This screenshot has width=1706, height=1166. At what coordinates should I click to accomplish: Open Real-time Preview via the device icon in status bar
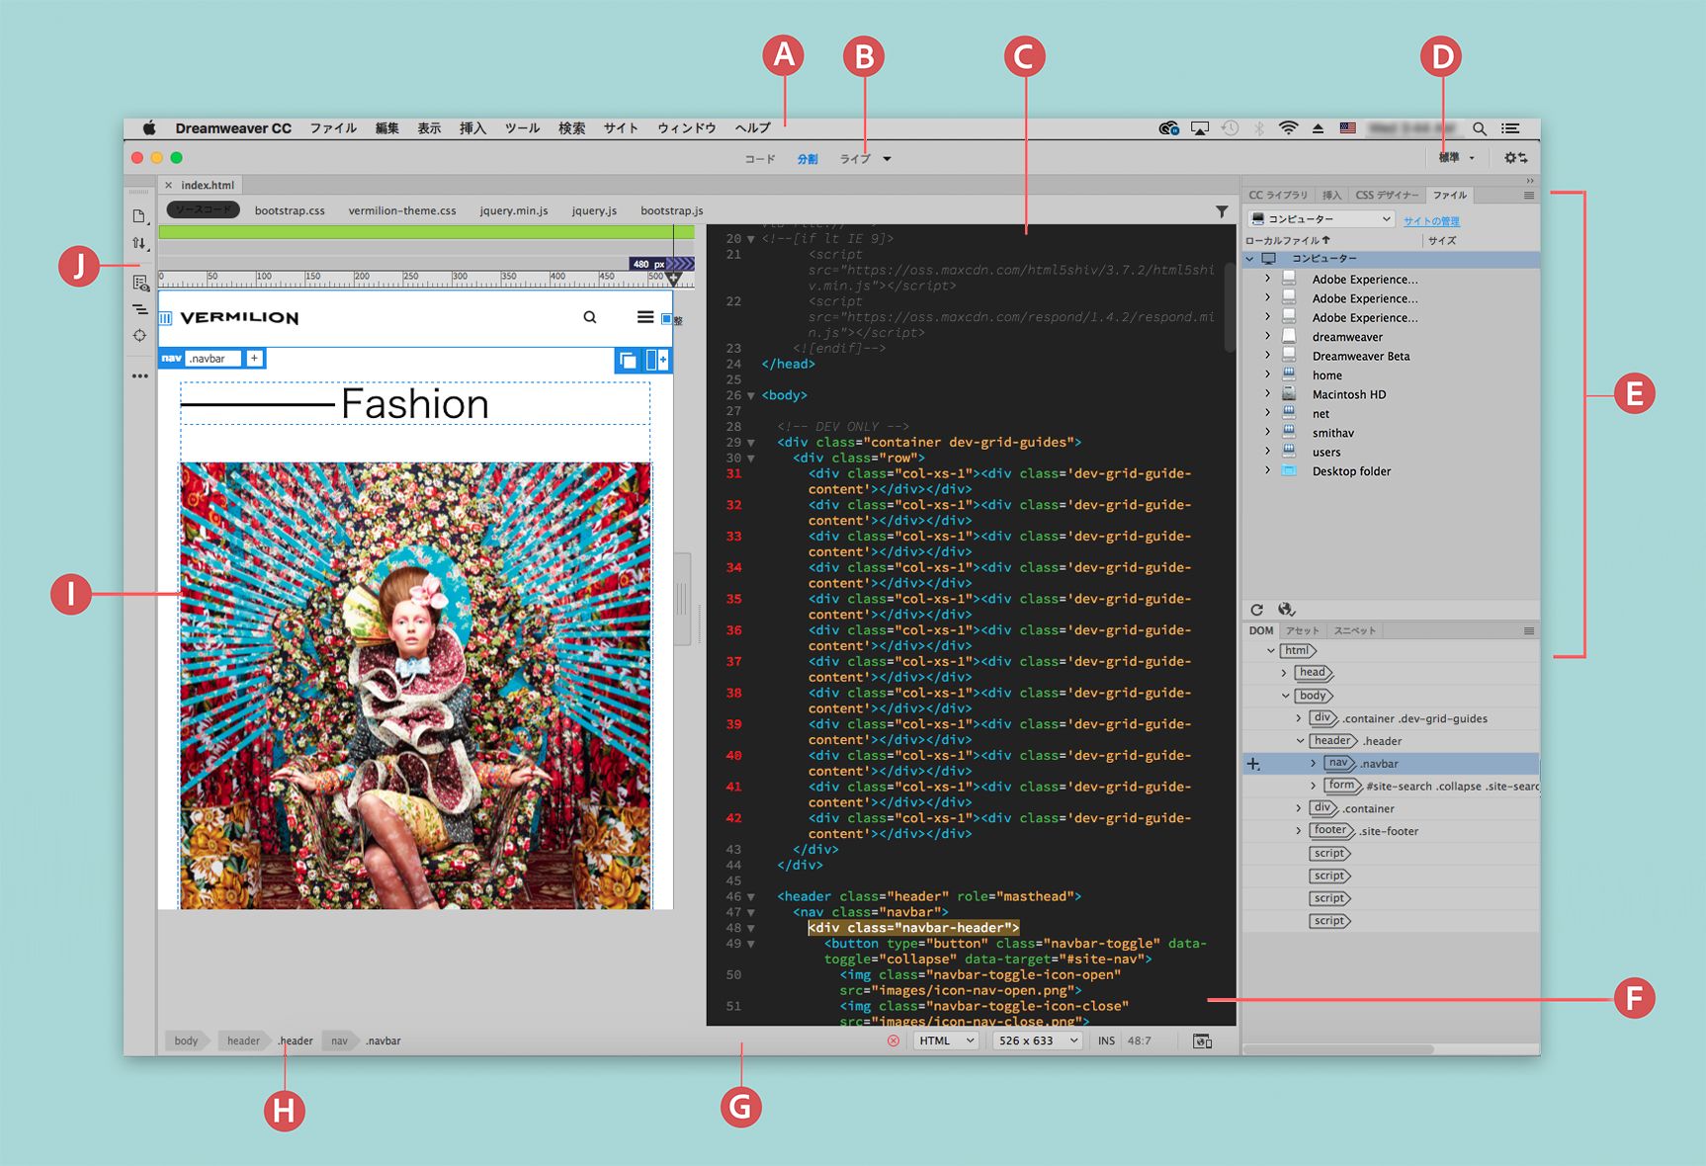(x=1203, y=1041)
